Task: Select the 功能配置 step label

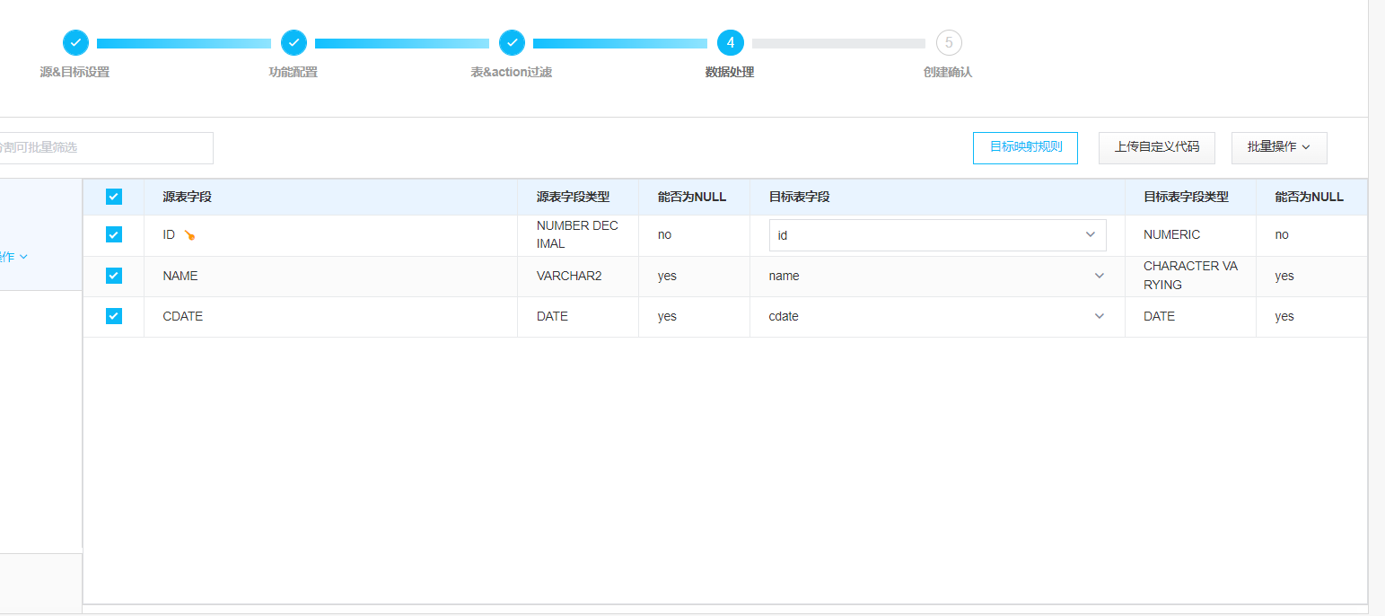Action: (294, 73)
